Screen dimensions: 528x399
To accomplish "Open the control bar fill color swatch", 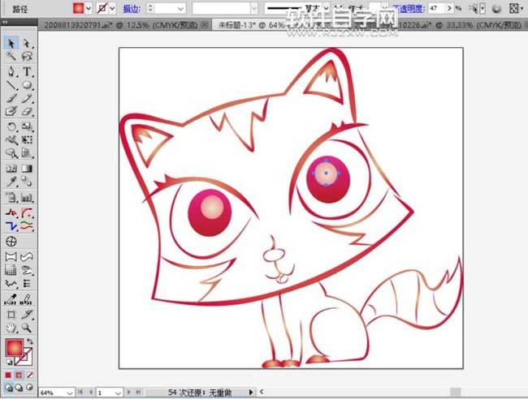I will 78,8.
